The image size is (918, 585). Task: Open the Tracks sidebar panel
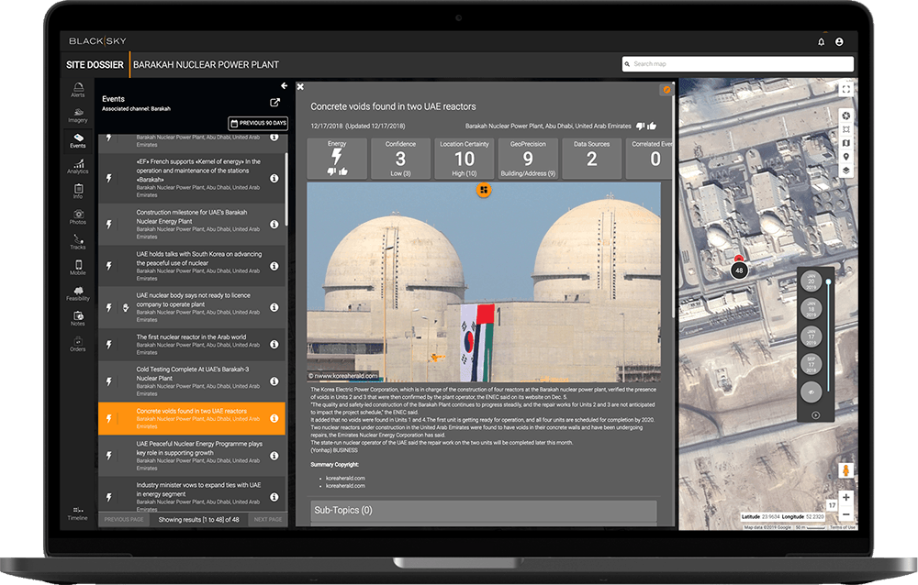(78, 242)
